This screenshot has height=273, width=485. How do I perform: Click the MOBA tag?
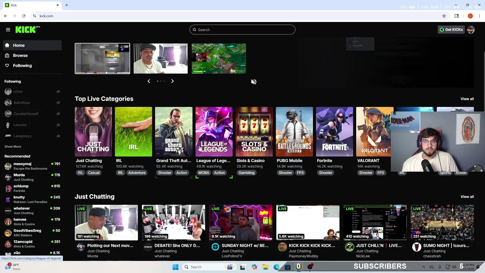click(x=203, y=173)
